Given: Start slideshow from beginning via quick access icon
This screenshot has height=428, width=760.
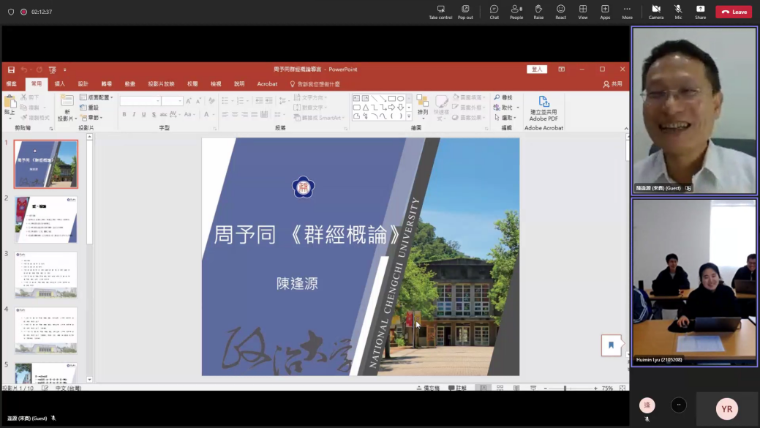Looking at the screenshot, I should pos(53,70).
